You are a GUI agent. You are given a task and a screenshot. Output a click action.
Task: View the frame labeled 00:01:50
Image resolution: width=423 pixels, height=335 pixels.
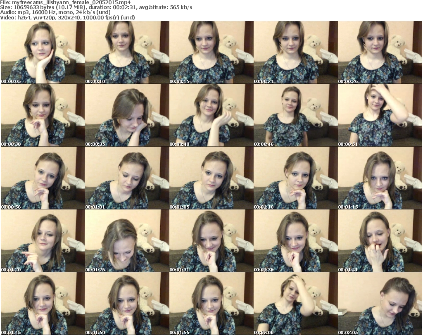(x=127, y=304)
